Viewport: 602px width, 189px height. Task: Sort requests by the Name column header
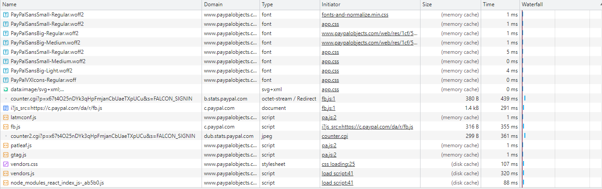[x=10, y=4]
